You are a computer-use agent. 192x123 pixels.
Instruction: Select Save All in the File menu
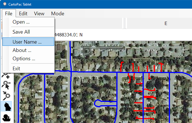click(x=28, y=32)
